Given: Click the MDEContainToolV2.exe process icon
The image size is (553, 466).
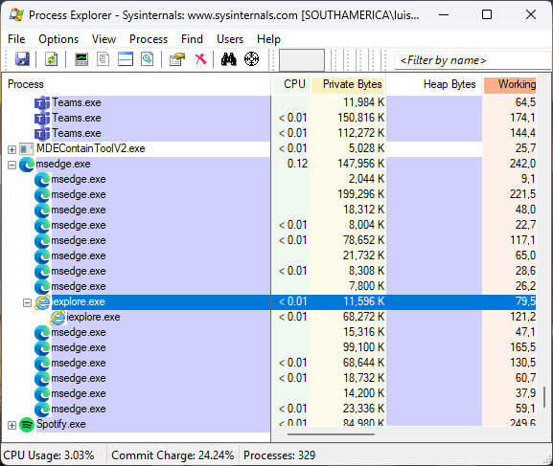Looking at the screenshot, I should click(27, 149).
